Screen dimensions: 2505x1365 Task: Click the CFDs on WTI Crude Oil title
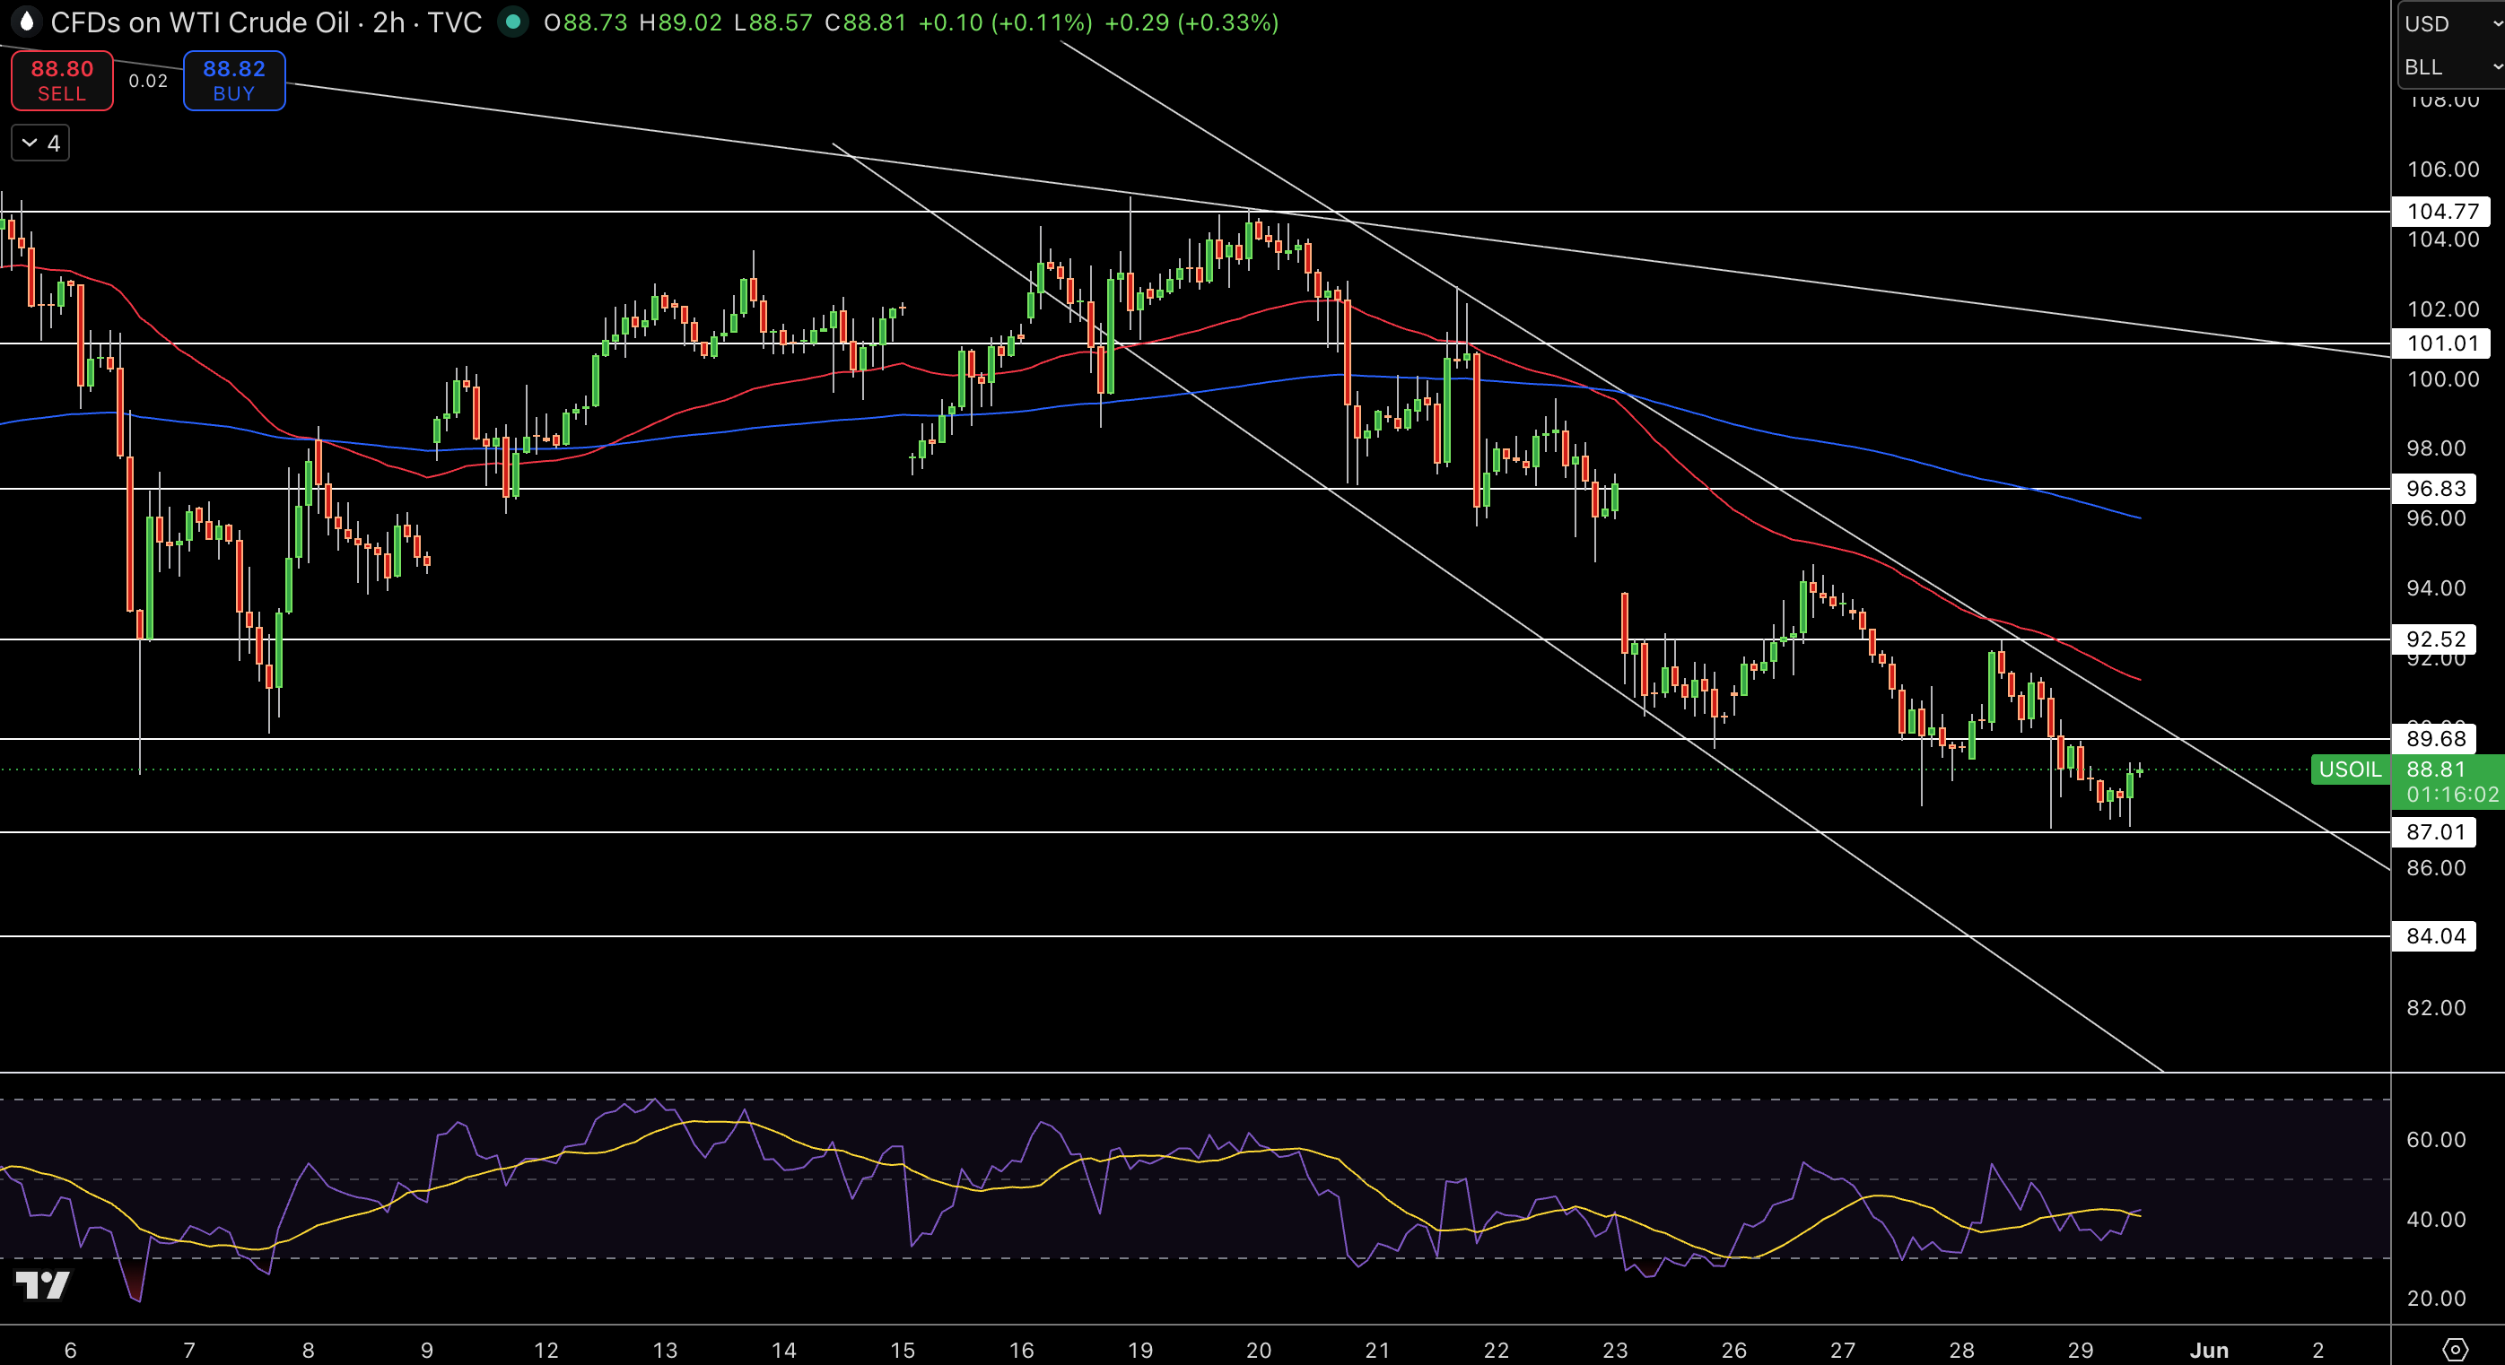click(199, 22)
